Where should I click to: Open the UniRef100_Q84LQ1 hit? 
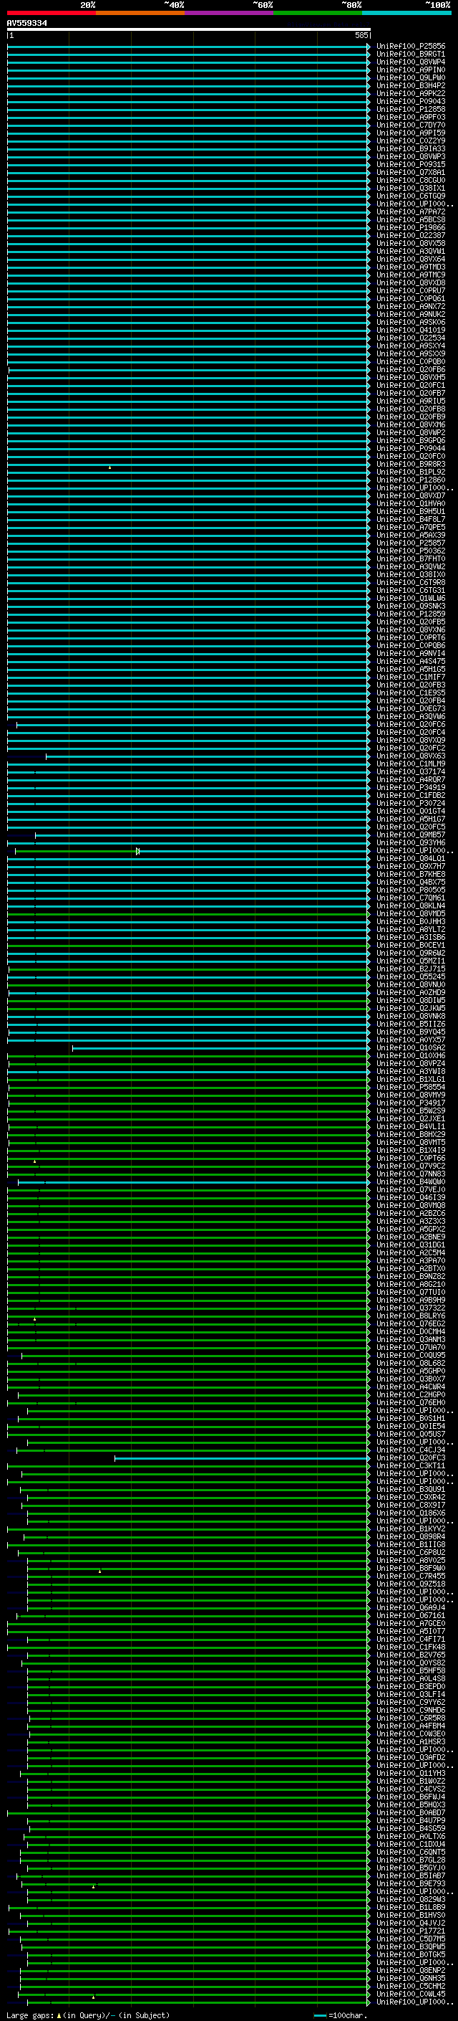tap(411, 859)
